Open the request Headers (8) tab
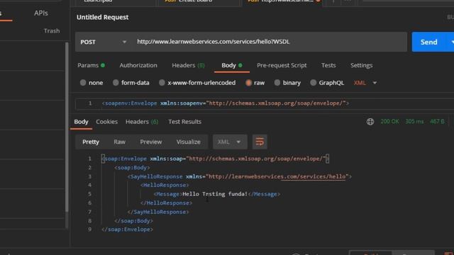This screenshot has width=454, height=255. 188,65
